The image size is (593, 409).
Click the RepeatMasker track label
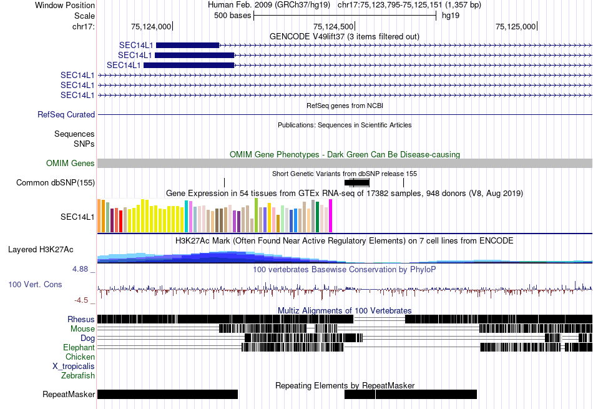click(69, 394)
